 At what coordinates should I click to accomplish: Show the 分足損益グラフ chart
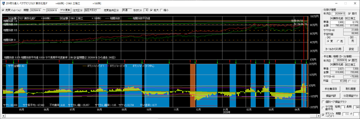[350, 95]
